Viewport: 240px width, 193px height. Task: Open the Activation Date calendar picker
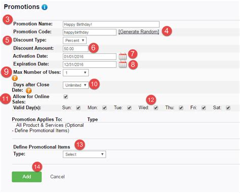pos(123,57)
